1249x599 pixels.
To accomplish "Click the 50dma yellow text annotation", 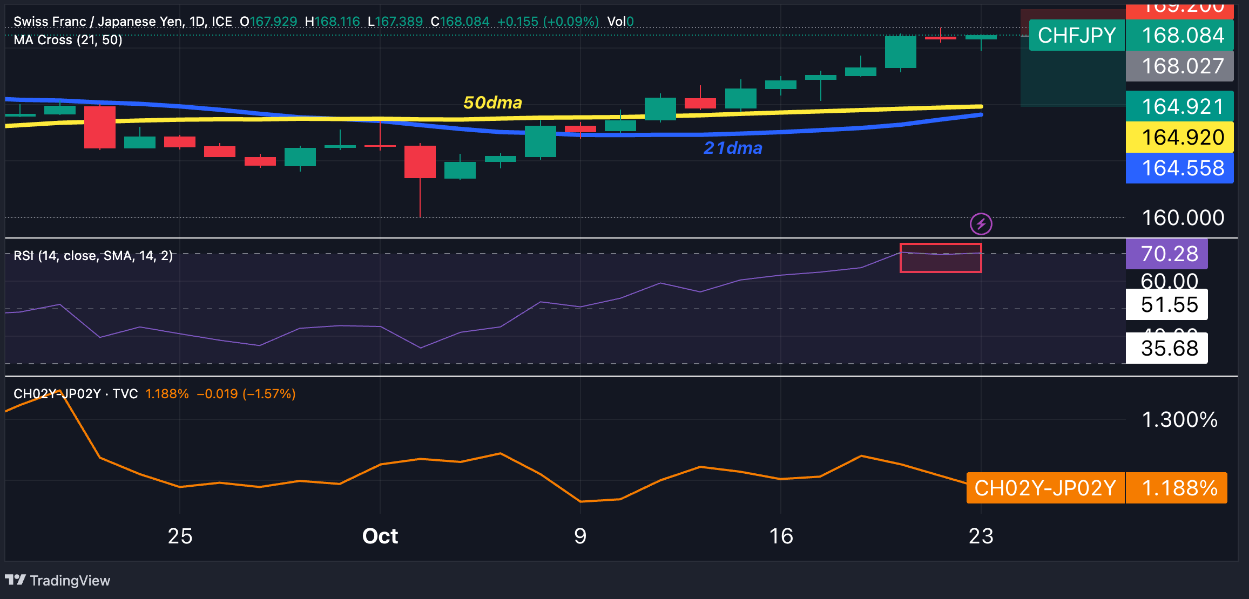I will pos(492,103).
